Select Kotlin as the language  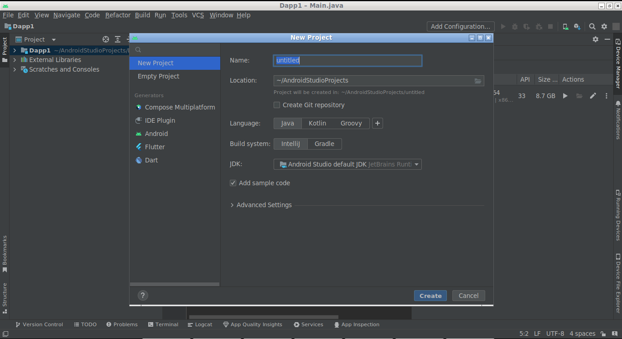click(317, 123)
